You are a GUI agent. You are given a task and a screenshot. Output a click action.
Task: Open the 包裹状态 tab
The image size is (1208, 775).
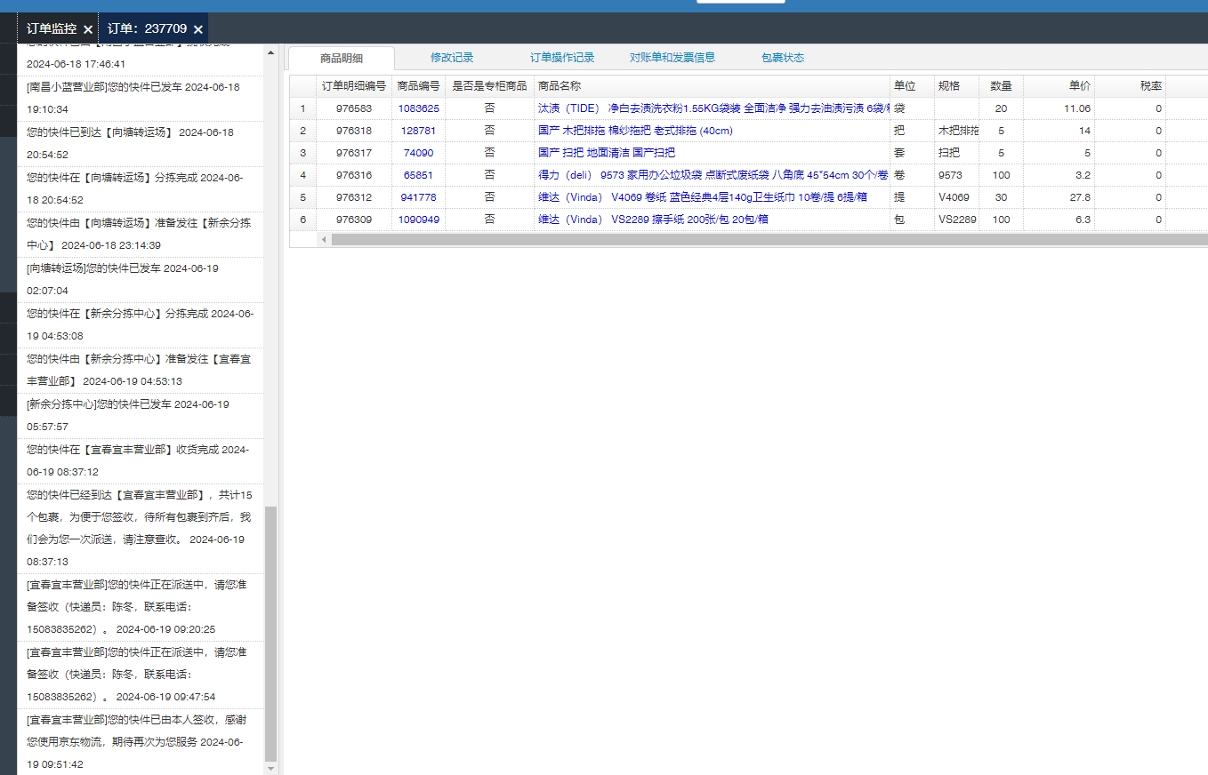783,58
